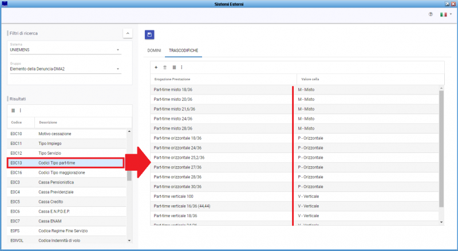Click the transcoding table vertical scrollbar
Image resolution: width=458 pixels, height=251 pixels.
(441, 149)
